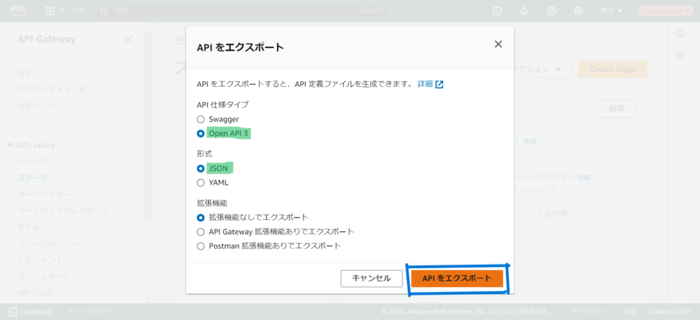Choose export with Postman extensions
Screen dimensions: 700x320
click(x=201, y=245)
